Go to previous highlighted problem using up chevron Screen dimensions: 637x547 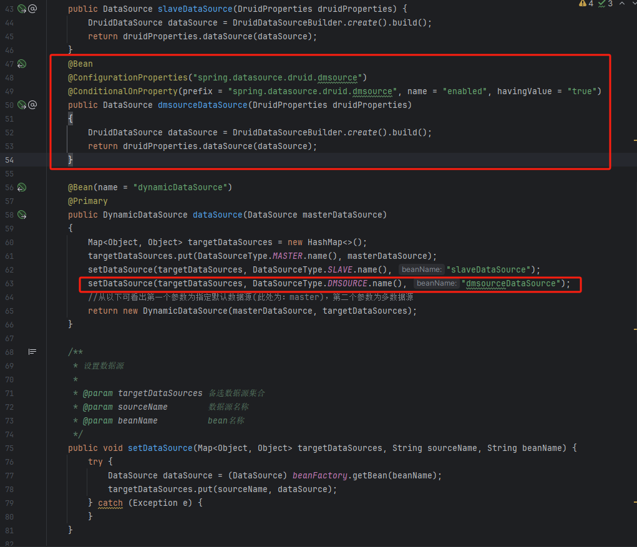coord(622,3)
